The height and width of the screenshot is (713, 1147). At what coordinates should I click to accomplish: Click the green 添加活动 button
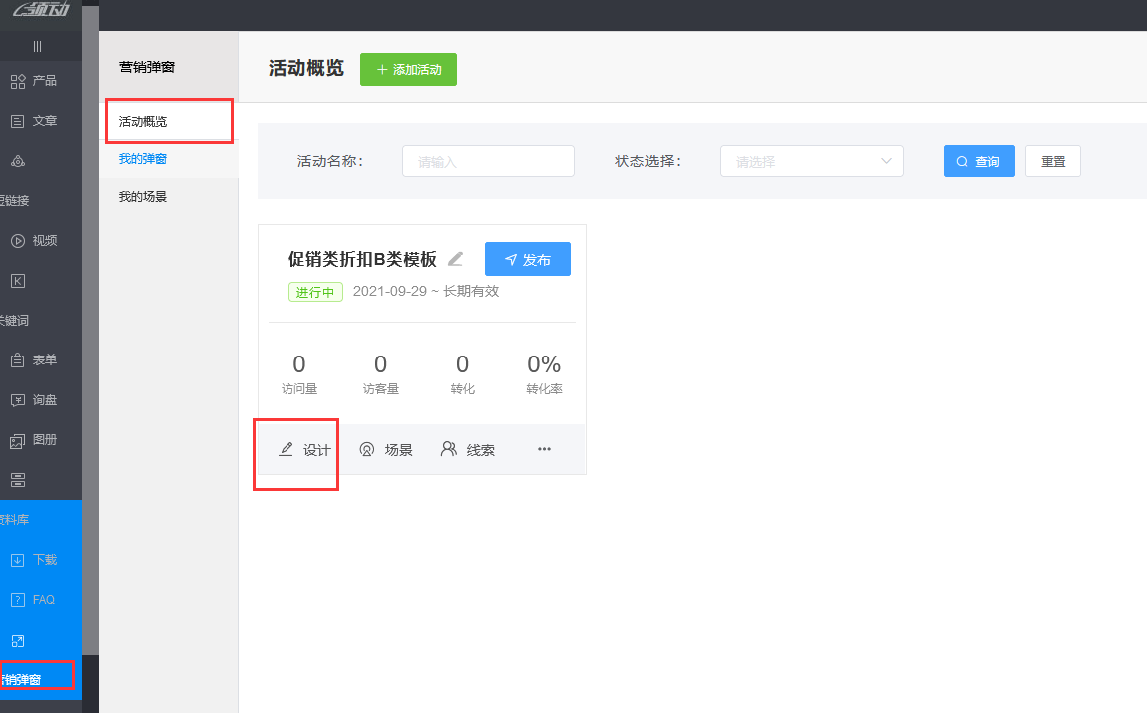408,70
